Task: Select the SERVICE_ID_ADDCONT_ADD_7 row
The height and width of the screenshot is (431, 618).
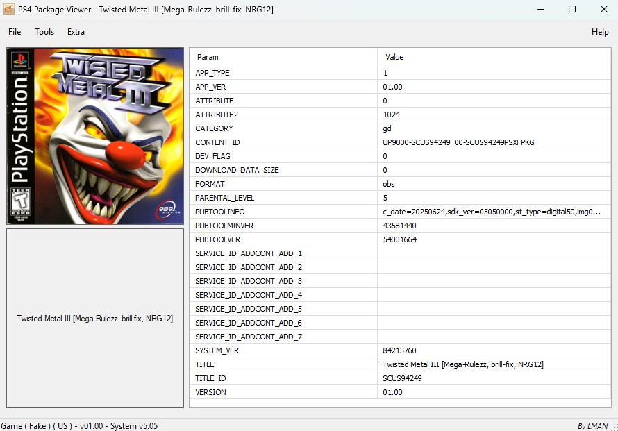Action: coord(400,337)
